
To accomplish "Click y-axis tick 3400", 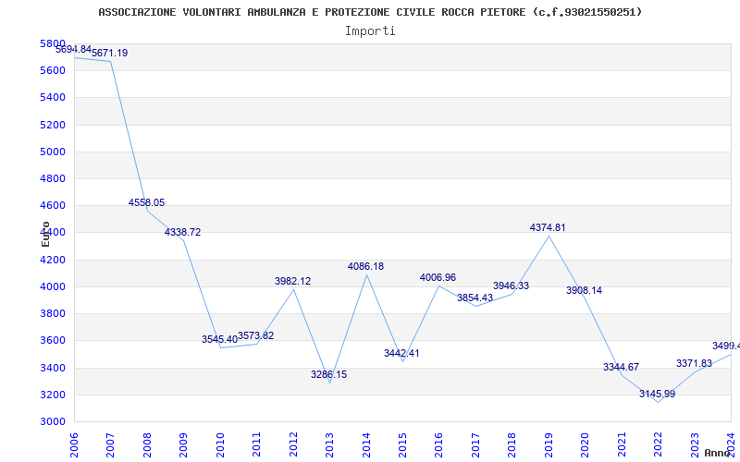I will click(53, 368).
